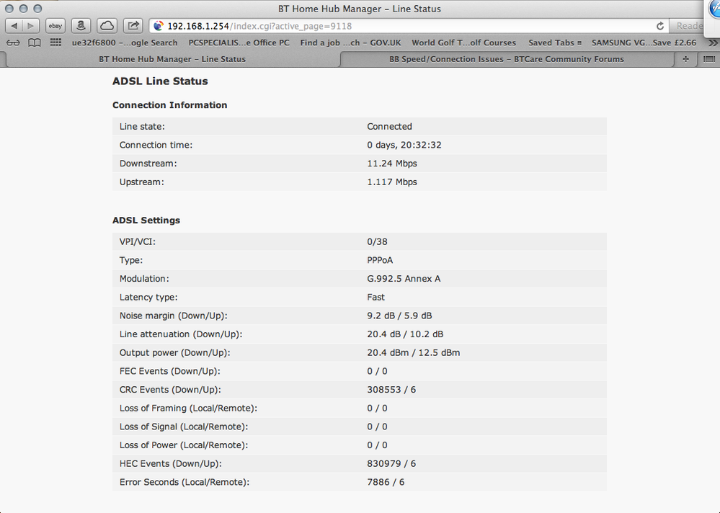Click Noise margin value 9.2 dB / 5.9 dB
The width and height of the screenshot is (720, 513).
pos(399,316)
